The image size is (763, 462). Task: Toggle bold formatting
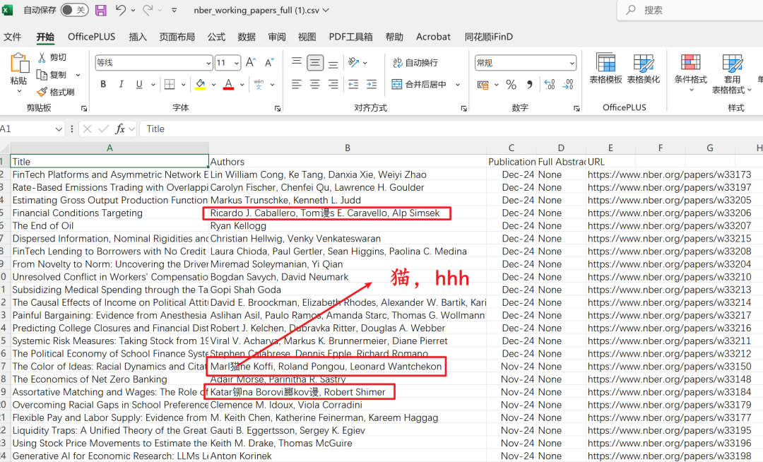[103, 84]
